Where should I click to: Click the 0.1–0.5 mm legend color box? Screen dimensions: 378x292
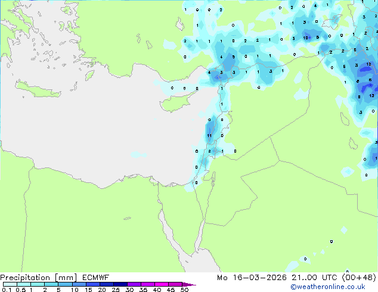coord(10,284)
